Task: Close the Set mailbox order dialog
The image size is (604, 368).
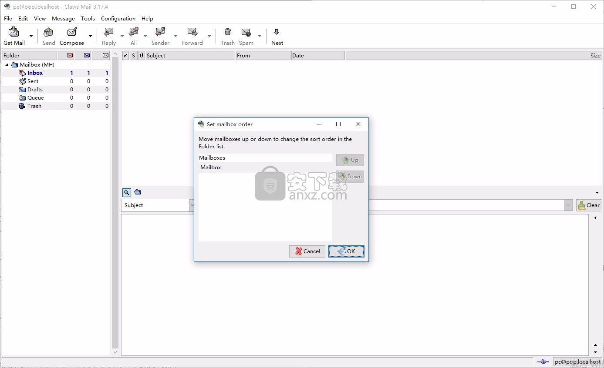Action: 358,124
